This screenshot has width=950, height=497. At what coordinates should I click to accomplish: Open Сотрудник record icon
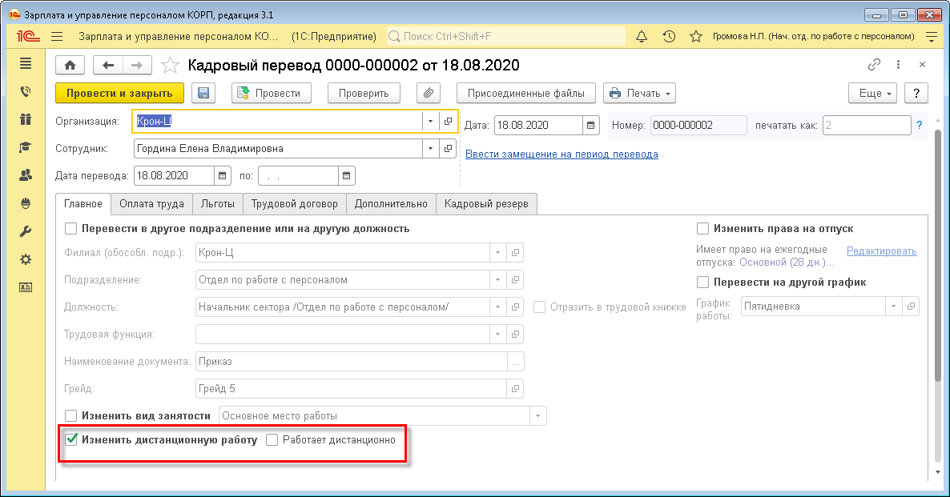tap(448, 148)
